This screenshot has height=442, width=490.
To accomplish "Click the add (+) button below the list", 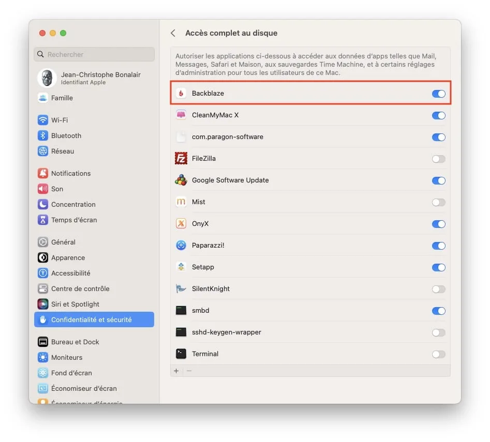I will tap(176, 371).
